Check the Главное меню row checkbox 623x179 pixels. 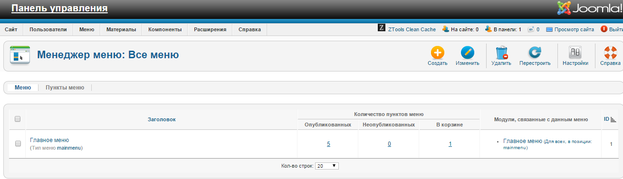tap(18, 143)
